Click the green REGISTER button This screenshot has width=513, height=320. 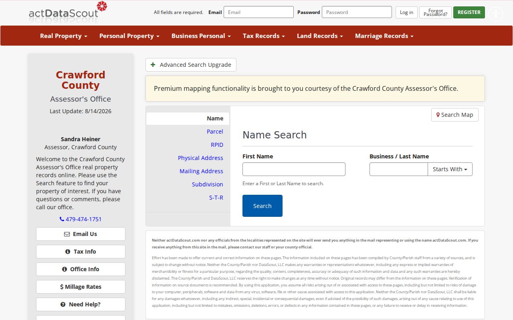[x=469, y=12]
